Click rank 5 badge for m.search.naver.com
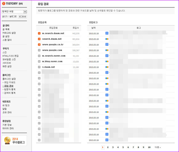The image size is (179, 152). [x=39, y=56]
